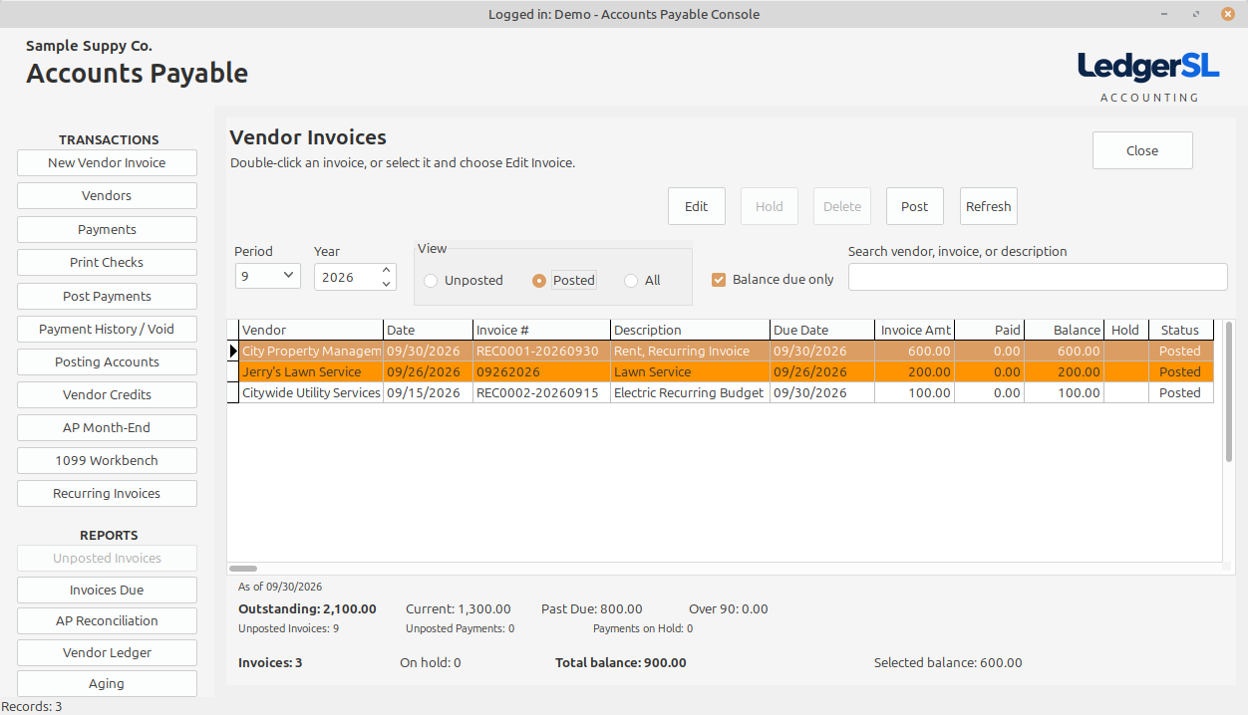Open Post Payments
Image resolution: width=1248 pixels, height=715 pixels.
coord(107,297)
